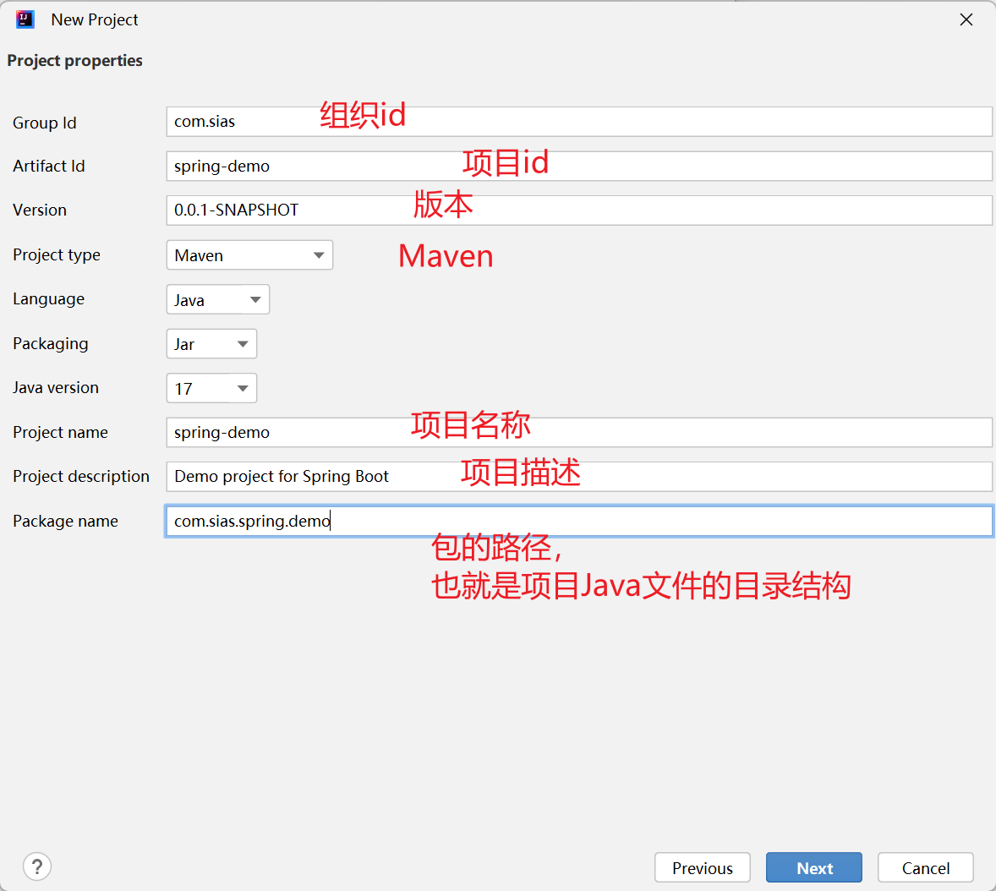Expand the Java version 17 dropdown

pyautogui.click(x=211, y=388)
